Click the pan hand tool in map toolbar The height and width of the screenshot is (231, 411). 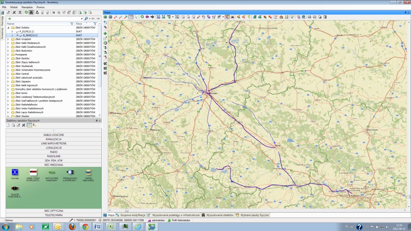pyautogui.click(x=131, y=17)
